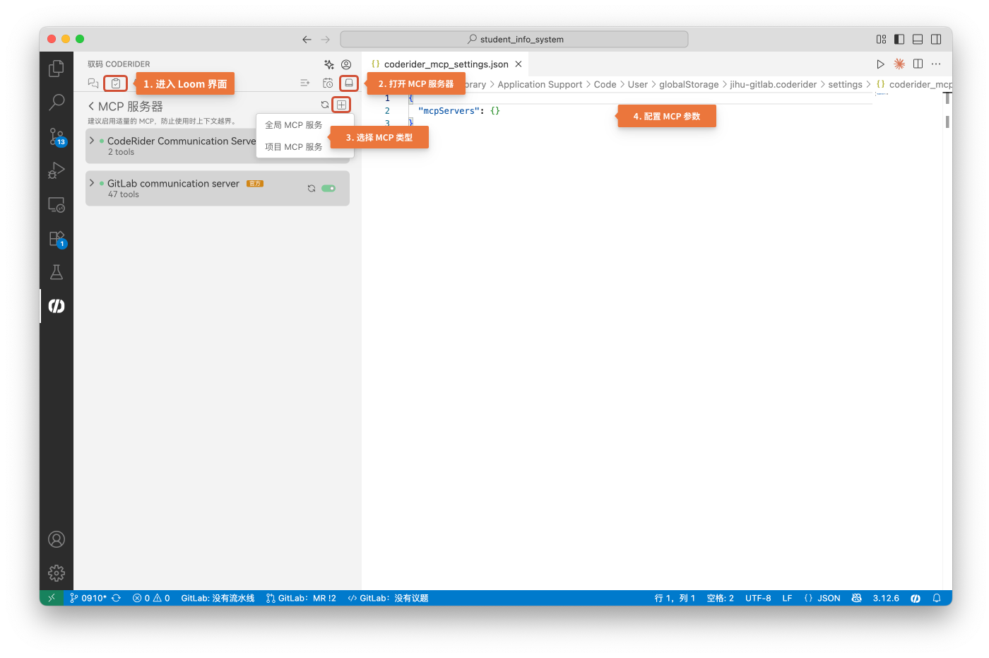Click the Application Support breadcrumb
This screenshot has height=658, width=989.
pos(540,85)
